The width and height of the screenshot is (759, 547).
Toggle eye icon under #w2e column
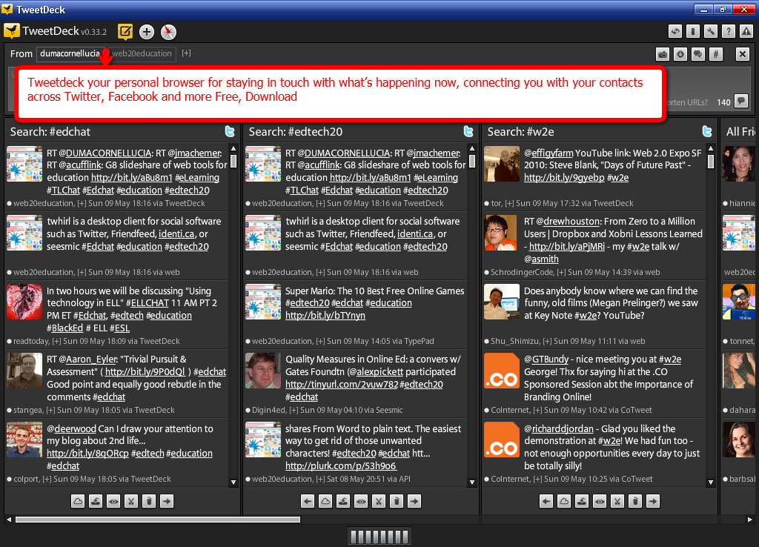click(600, 502)
